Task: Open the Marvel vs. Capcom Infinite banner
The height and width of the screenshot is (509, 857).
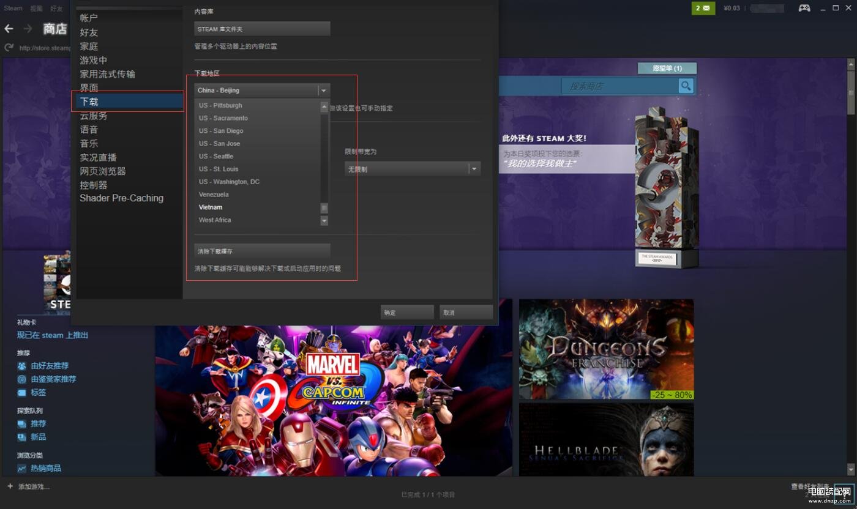Action: [334, 401]
